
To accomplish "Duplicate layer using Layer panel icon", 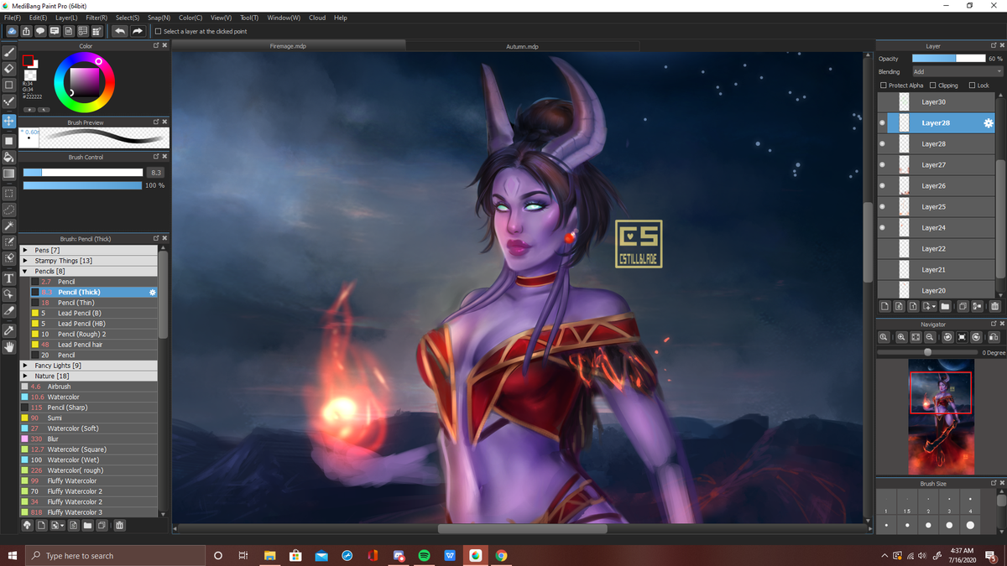I will click(x=963, y=307).
